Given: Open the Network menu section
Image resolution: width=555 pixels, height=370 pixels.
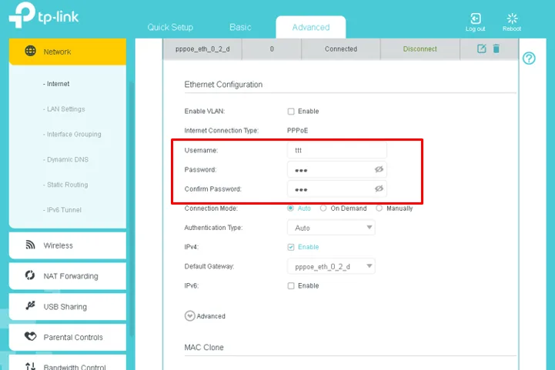Looking at the screenshot, I should pyautogui.click(x=68, y=52).
